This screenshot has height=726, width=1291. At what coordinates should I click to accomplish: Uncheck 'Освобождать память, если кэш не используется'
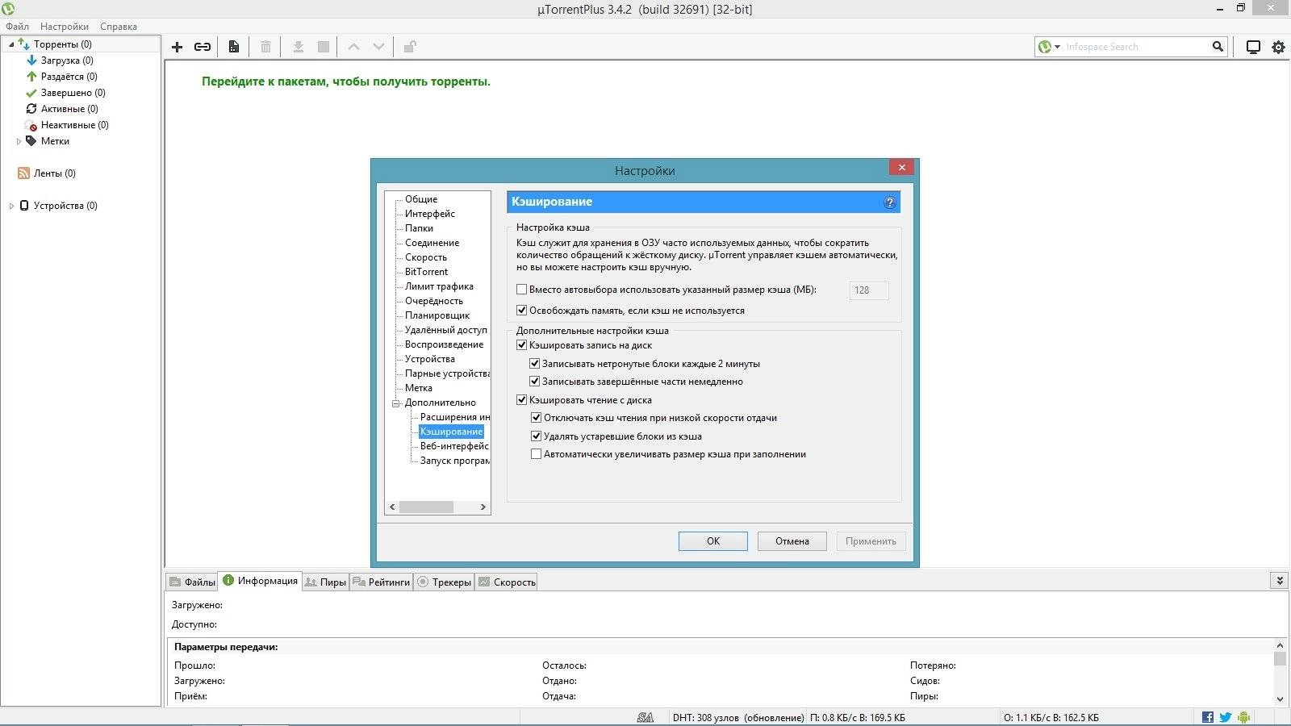[x=521, y=311]
